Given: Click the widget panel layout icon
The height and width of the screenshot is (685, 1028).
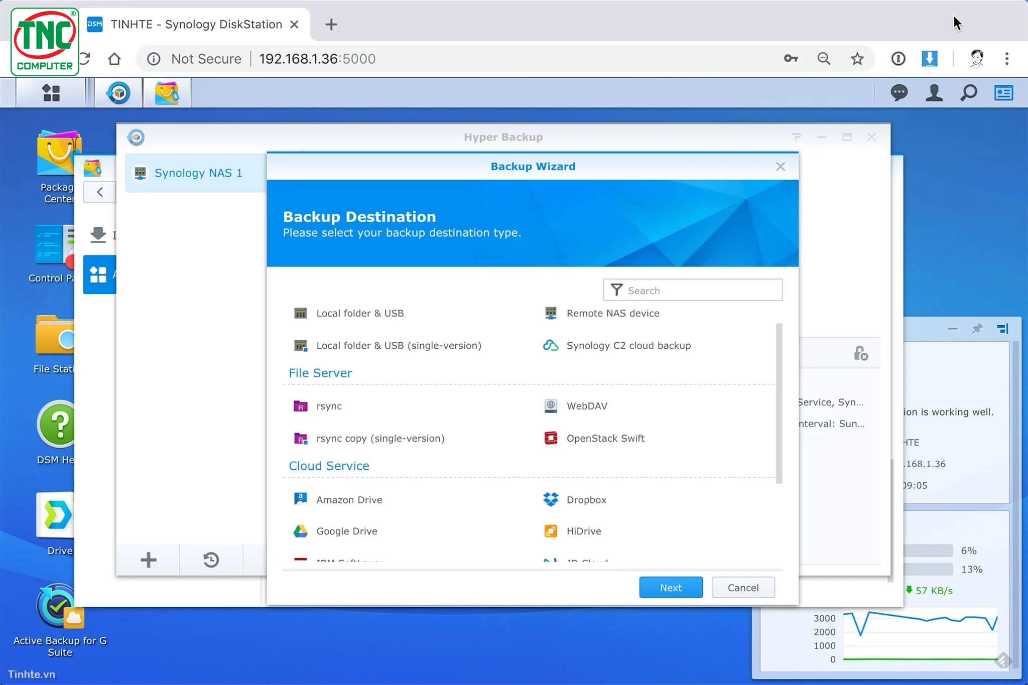Looking at the screenshot, I should 1002,329.
